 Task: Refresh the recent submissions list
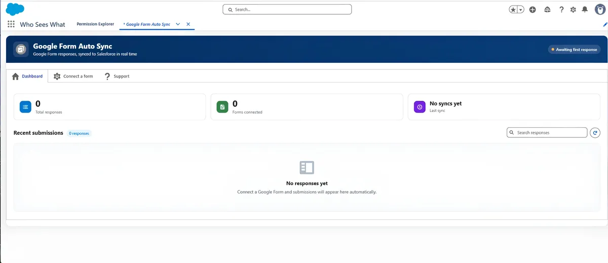pos(595,133)
